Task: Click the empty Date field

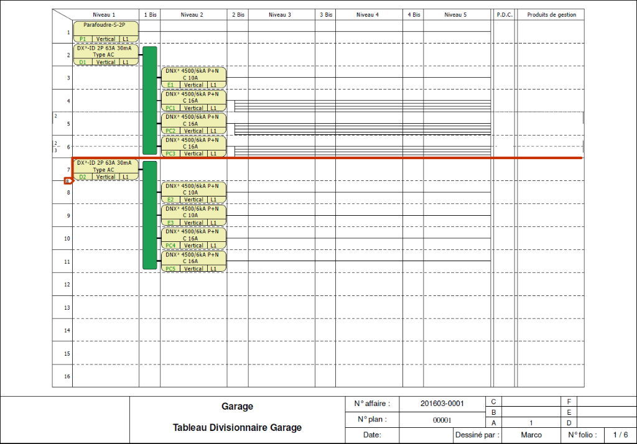Action: [426, 435]
